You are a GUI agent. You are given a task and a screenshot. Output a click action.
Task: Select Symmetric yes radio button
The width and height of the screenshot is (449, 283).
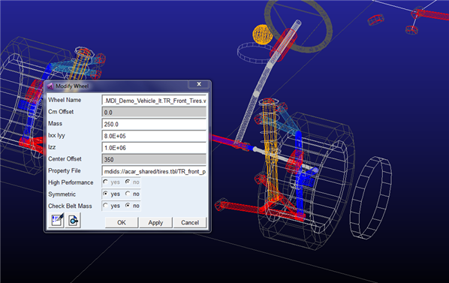coord(106,194)
